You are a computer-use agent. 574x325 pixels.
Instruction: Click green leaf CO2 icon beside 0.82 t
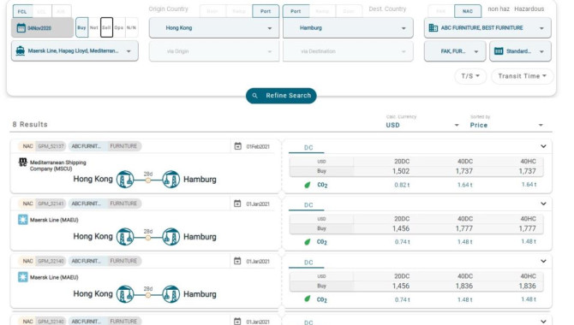(x=308, y=185)
